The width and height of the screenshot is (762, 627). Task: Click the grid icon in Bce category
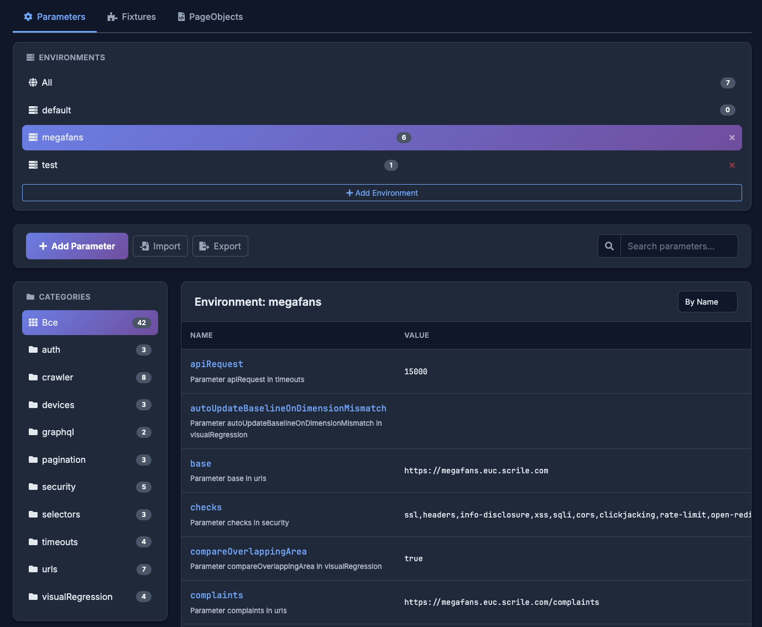pyautogui.click(x=33, y=322)
